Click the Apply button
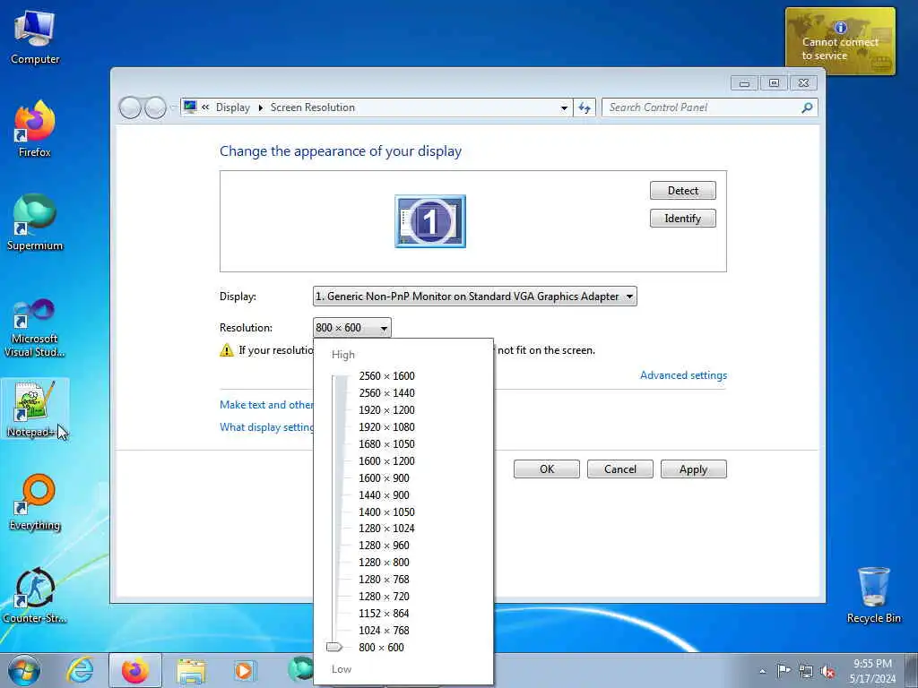918x688 pixels. pyautogui.click(x=694, y=469)
